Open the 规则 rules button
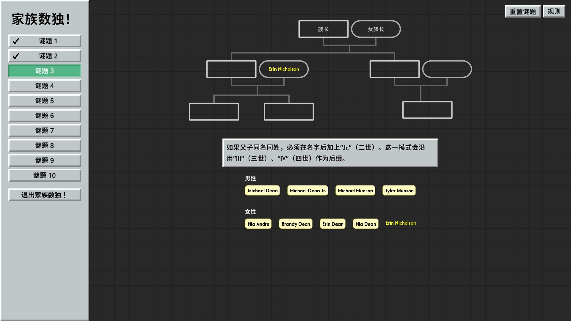This screenshot has height=321, width=571. click(553, 12)
